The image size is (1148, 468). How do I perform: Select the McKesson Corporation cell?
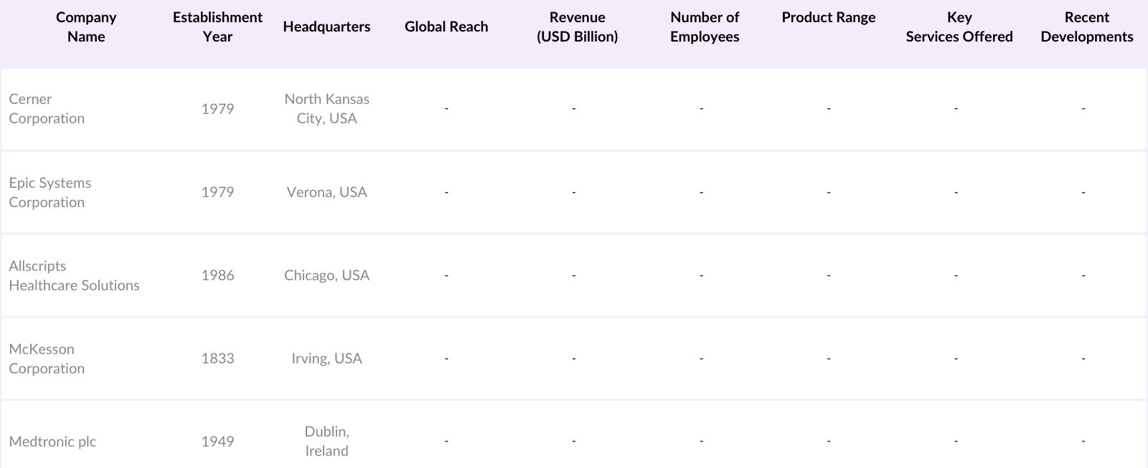(47, 358)
